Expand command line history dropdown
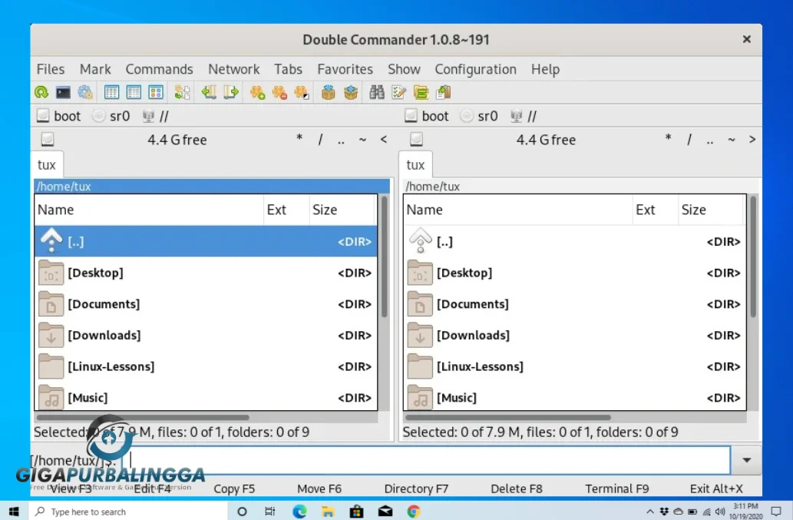The height and width of the screenshot is (520, 793). 746,460
